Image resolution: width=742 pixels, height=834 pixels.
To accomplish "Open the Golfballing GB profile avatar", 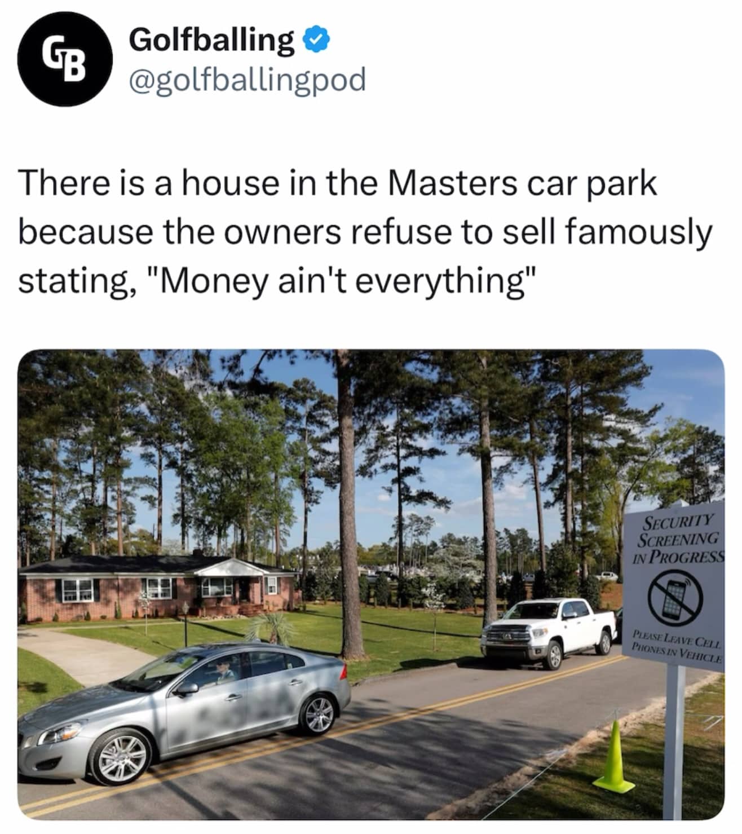I will tap(65, 59).
